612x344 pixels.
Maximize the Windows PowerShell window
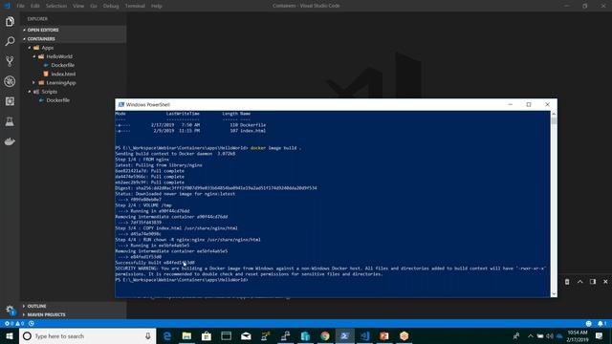coord(529,104)
